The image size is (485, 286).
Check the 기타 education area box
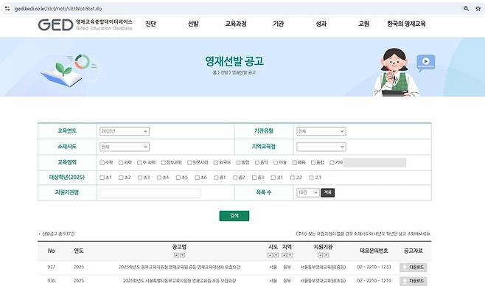[332, 163]
